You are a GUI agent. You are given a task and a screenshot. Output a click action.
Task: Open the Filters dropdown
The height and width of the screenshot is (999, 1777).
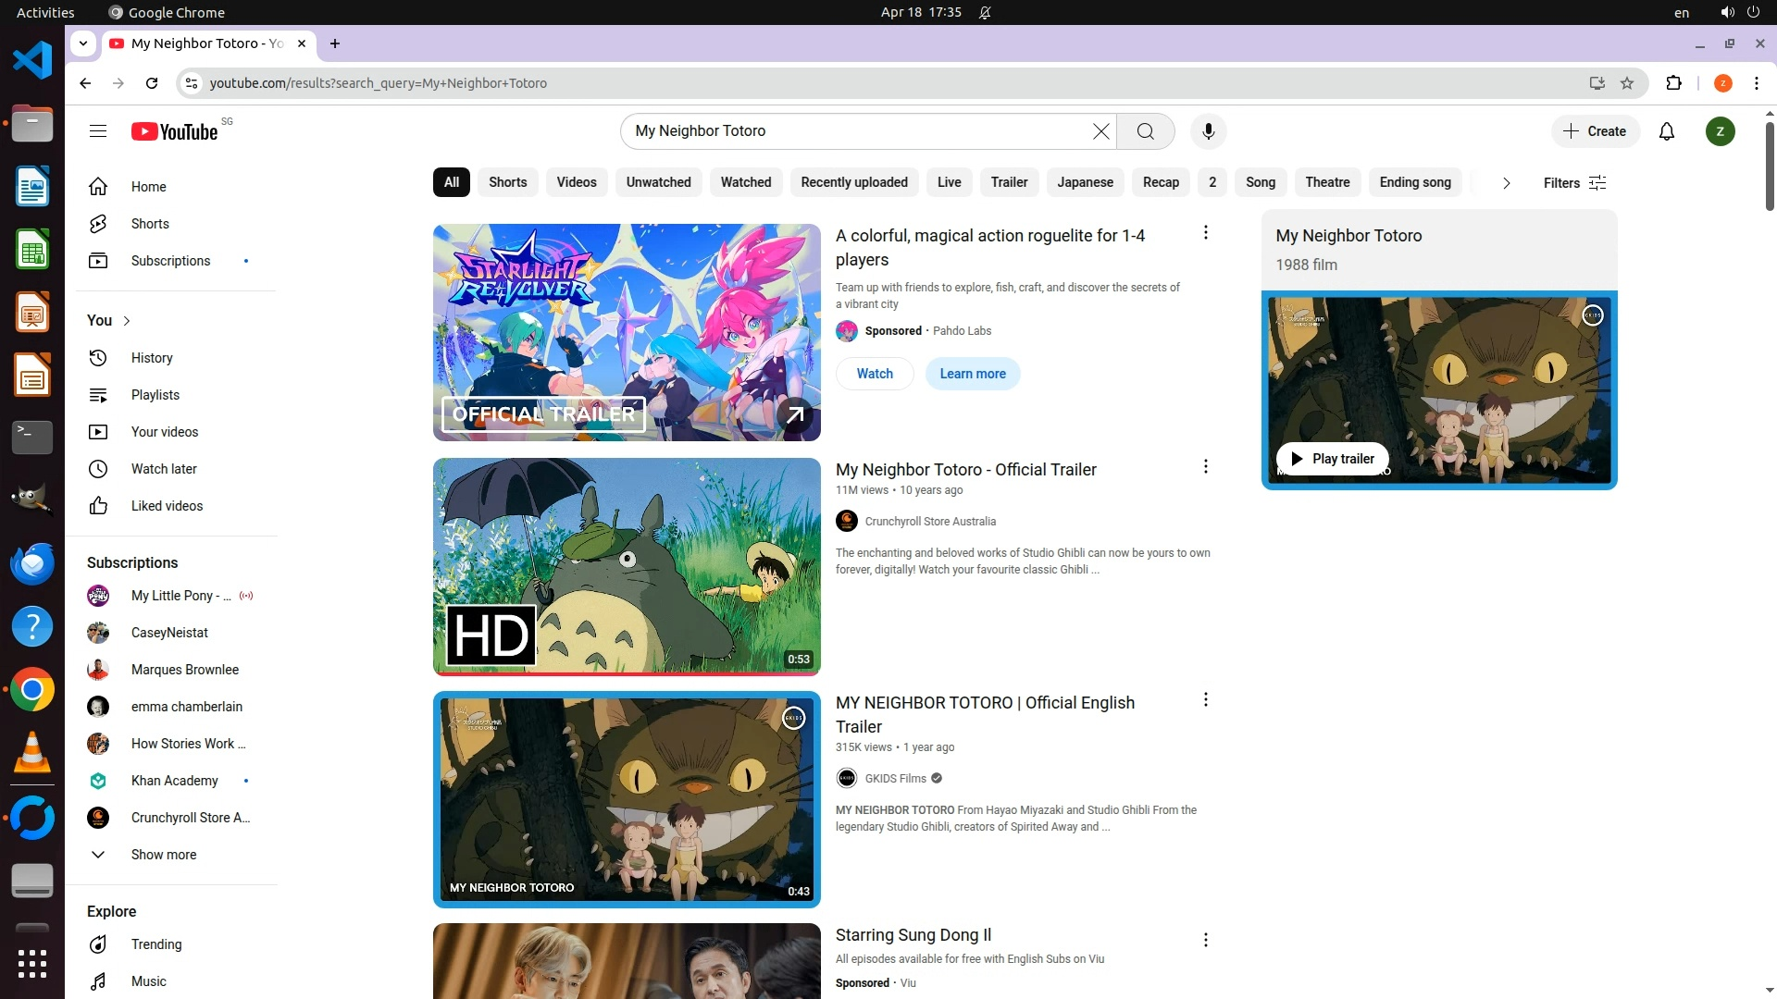(x=1573, y=183)
